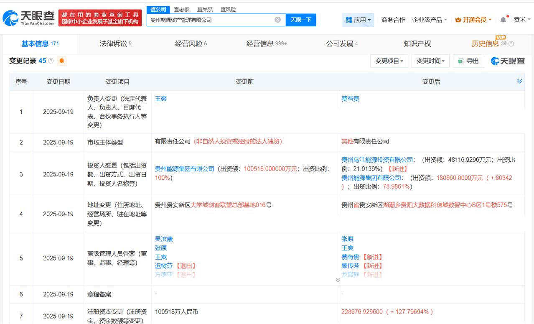Open 王爽 link in row 1 变更前
This screenshot has height=324, width=534.
[161, 99]
